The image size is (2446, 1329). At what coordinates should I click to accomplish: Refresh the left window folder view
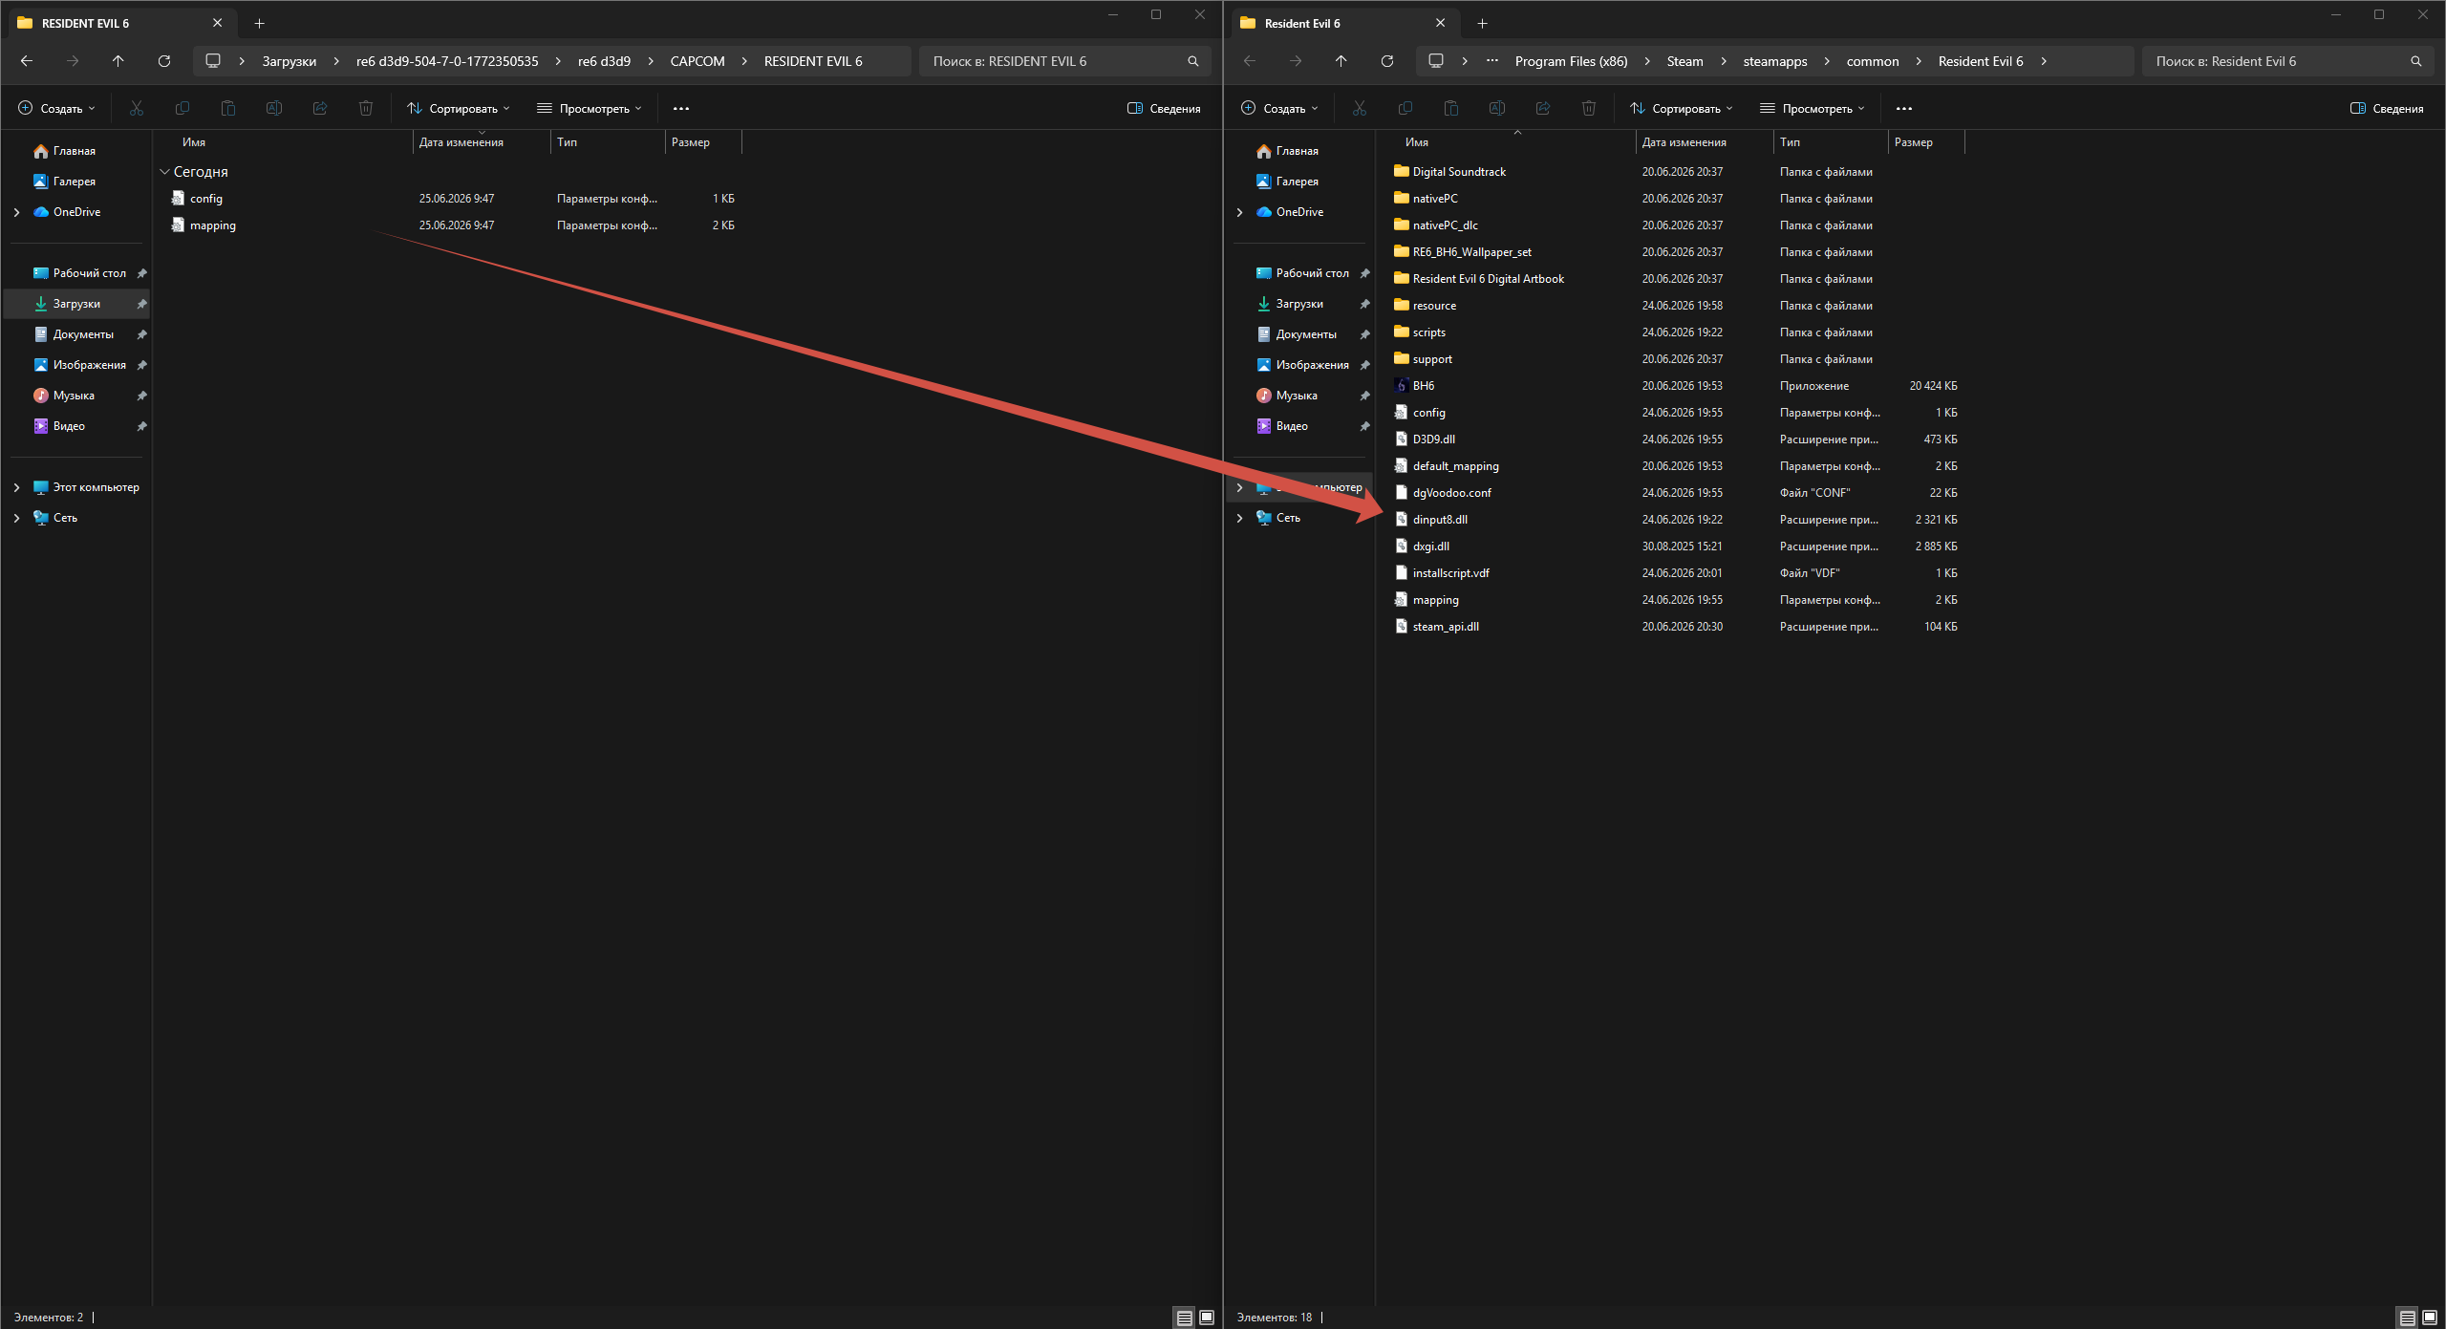coord(164,61)
